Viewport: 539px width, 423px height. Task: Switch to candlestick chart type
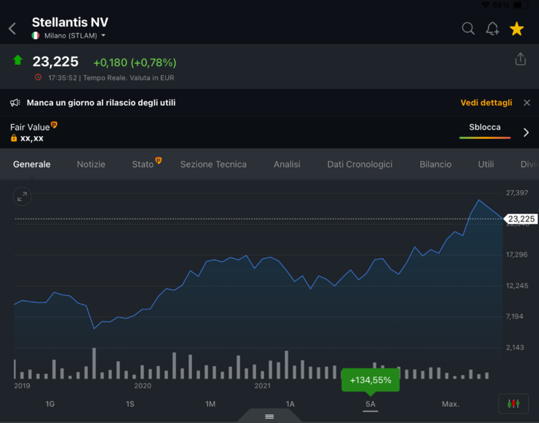[513, 403]
